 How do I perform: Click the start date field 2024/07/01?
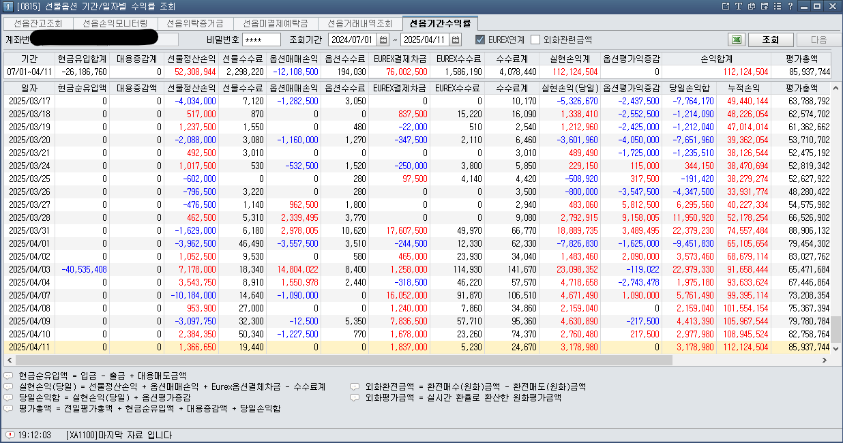point(353,40)
